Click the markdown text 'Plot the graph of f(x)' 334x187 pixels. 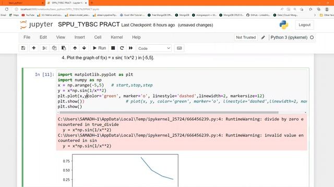[108, 58]
